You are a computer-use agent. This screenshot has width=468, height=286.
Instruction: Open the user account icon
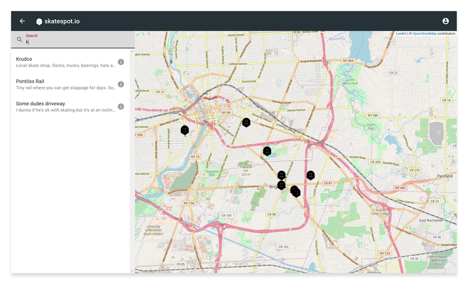445,21
